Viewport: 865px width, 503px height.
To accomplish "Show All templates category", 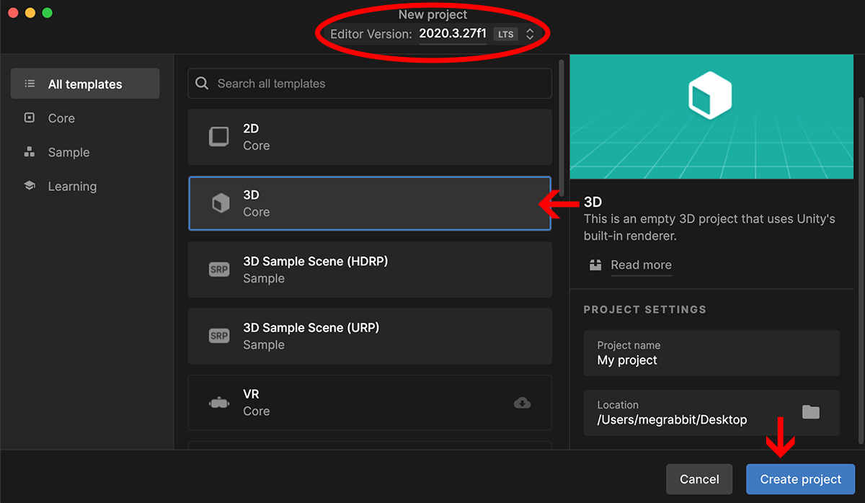I will click(85, 84).
